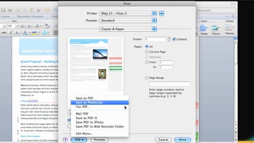The width and height of the screenshot is (254, 143).
Task: Click the yellow text Highlight icon
Action: [34, 33]
